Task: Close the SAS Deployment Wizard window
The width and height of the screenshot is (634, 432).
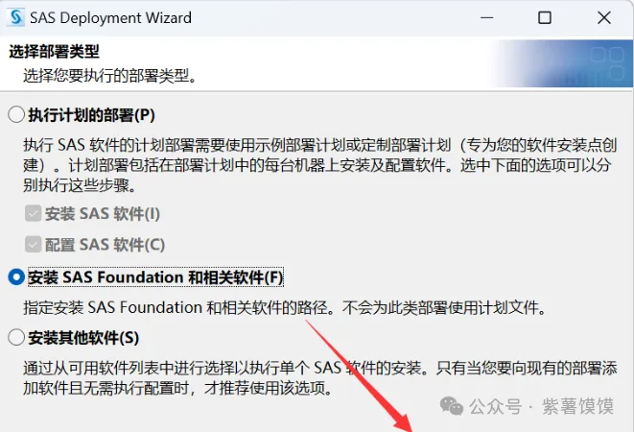Action: 604,18
